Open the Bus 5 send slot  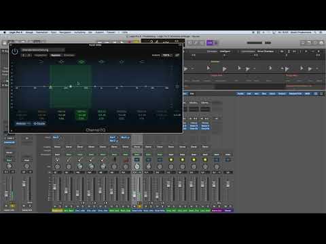pos(56,137)
